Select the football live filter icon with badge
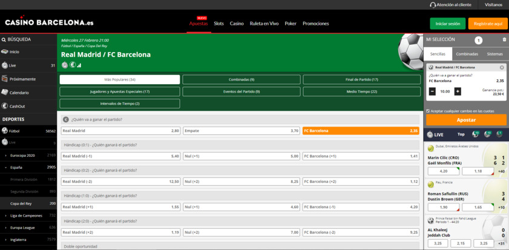The width and height of the screenshot is (509, 250). pyautogui.click(x=476, y=134)
